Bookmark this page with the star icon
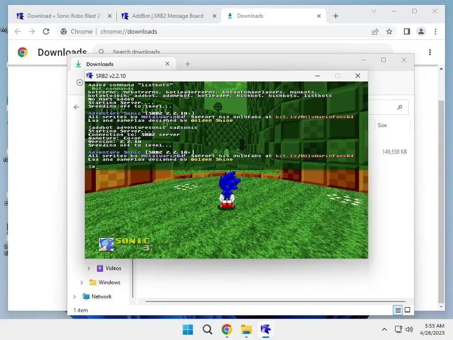This screenshot has height=340, width=453. pos(389,31)
